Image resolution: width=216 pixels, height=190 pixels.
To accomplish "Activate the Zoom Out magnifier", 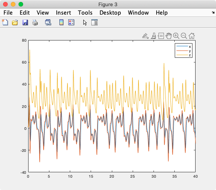I will click(x=184, y=36).
